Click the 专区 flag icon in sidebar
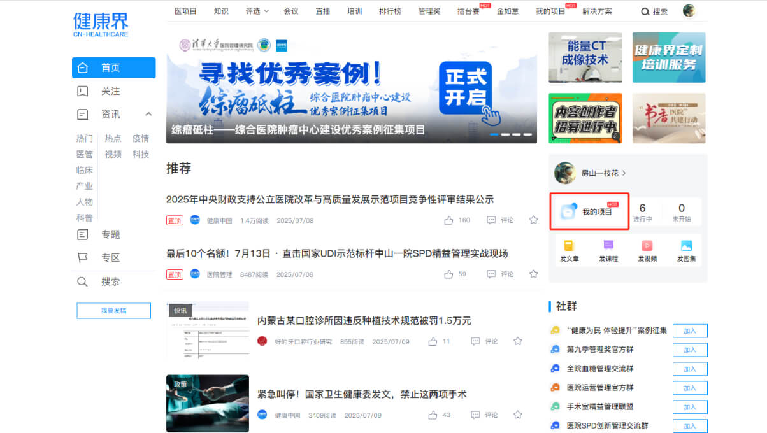 pos(82,258)
